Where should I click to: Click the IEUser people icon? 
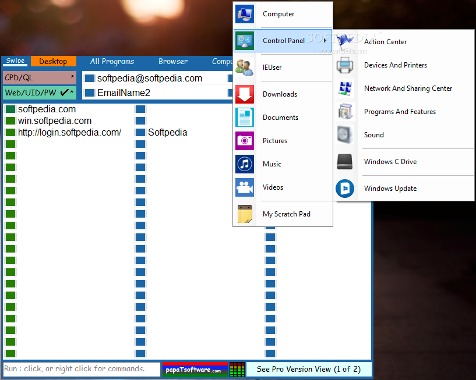244,68
